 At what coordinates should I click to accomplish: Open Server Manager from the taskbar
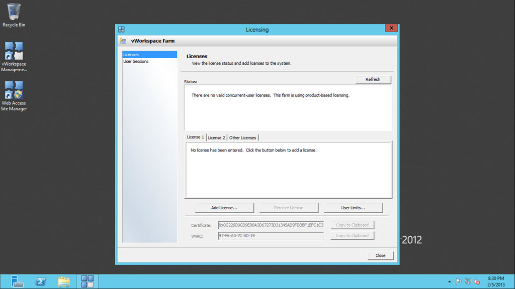click(x=17, y=281)
